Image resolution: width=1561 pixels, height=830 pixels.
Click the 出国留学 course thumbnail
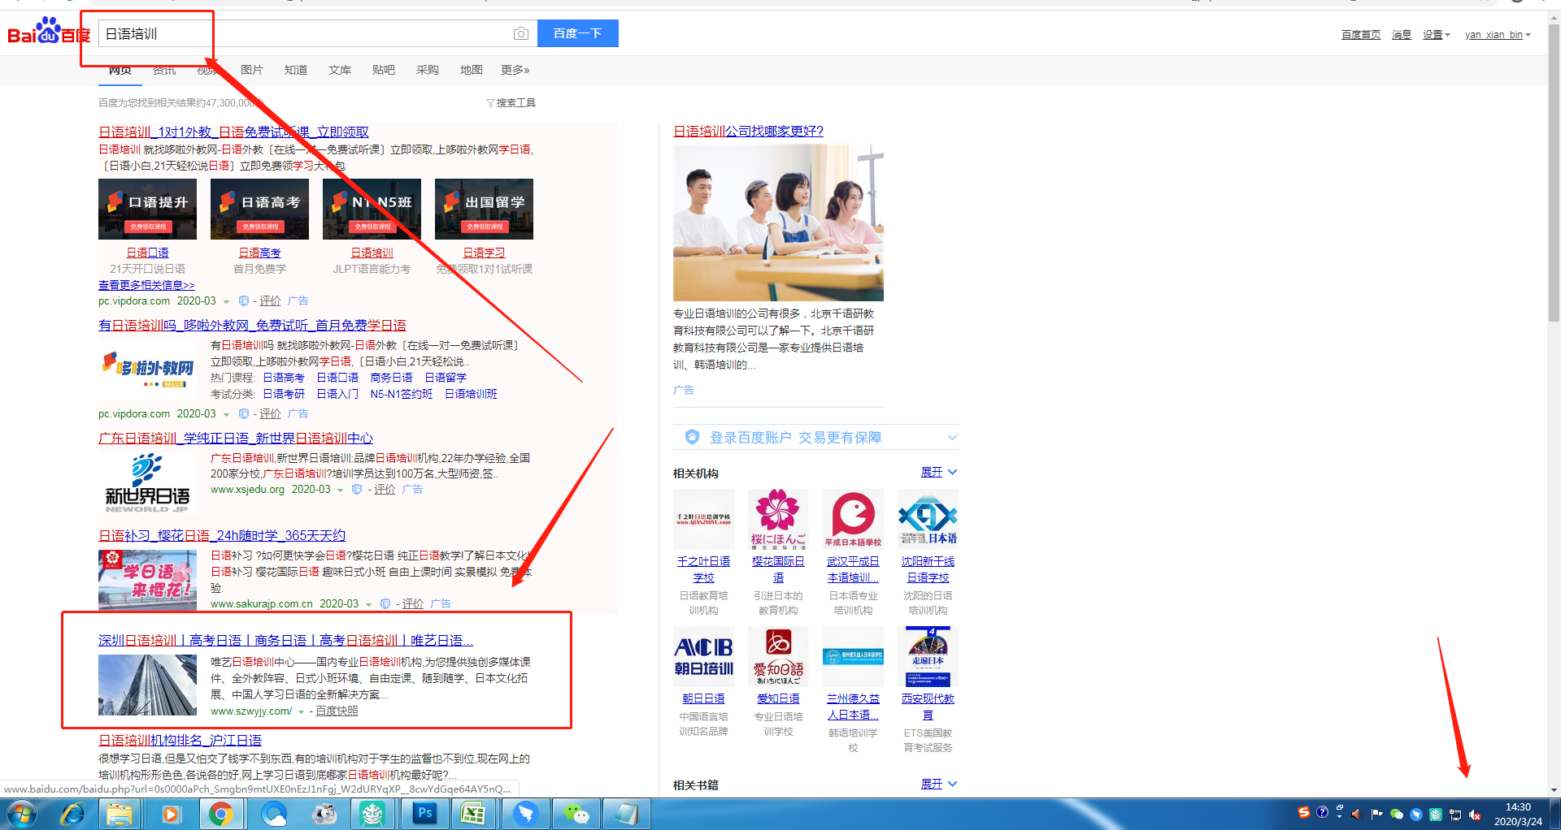point(484,209)
